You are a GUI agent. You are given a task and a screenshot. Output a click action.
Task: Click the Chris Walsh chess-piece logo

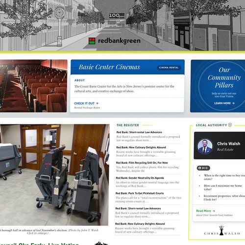click(221, 230)
